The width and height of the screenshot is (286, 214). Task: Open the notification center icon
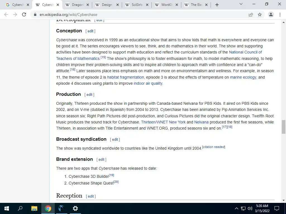[277, 208]
